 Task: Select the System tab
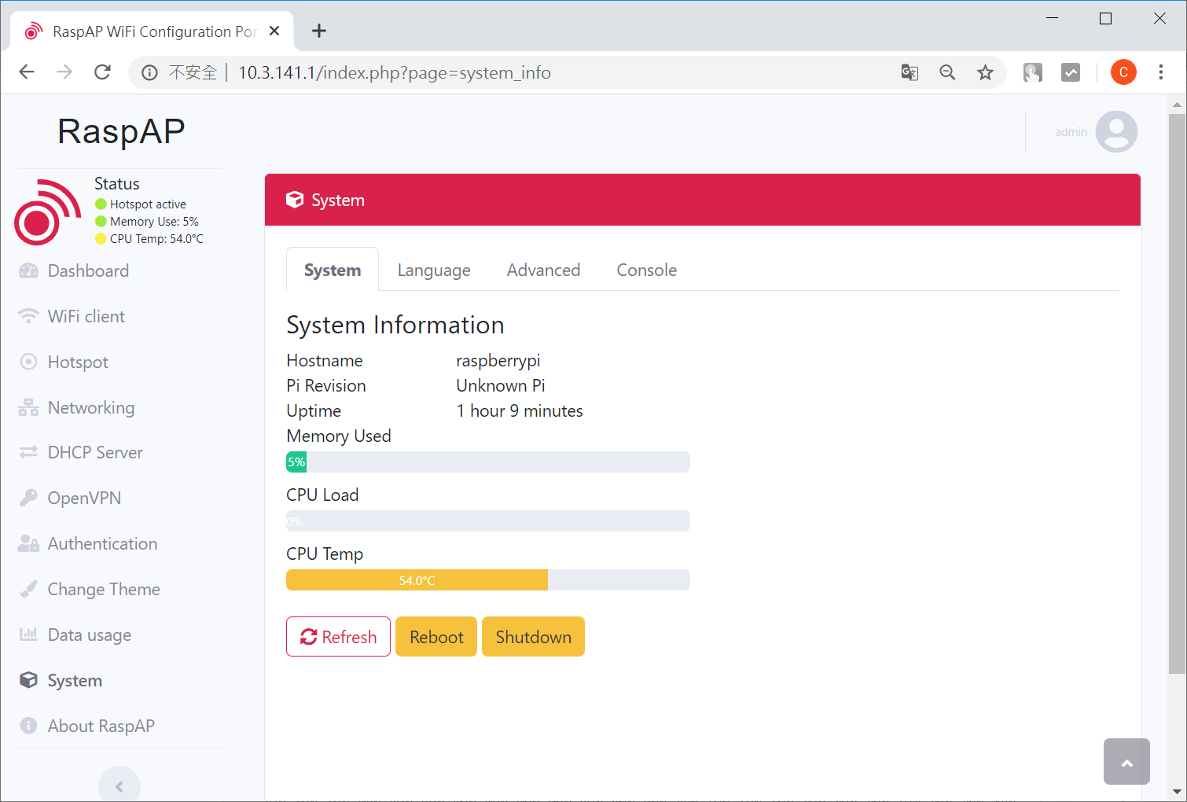[333, 270]
